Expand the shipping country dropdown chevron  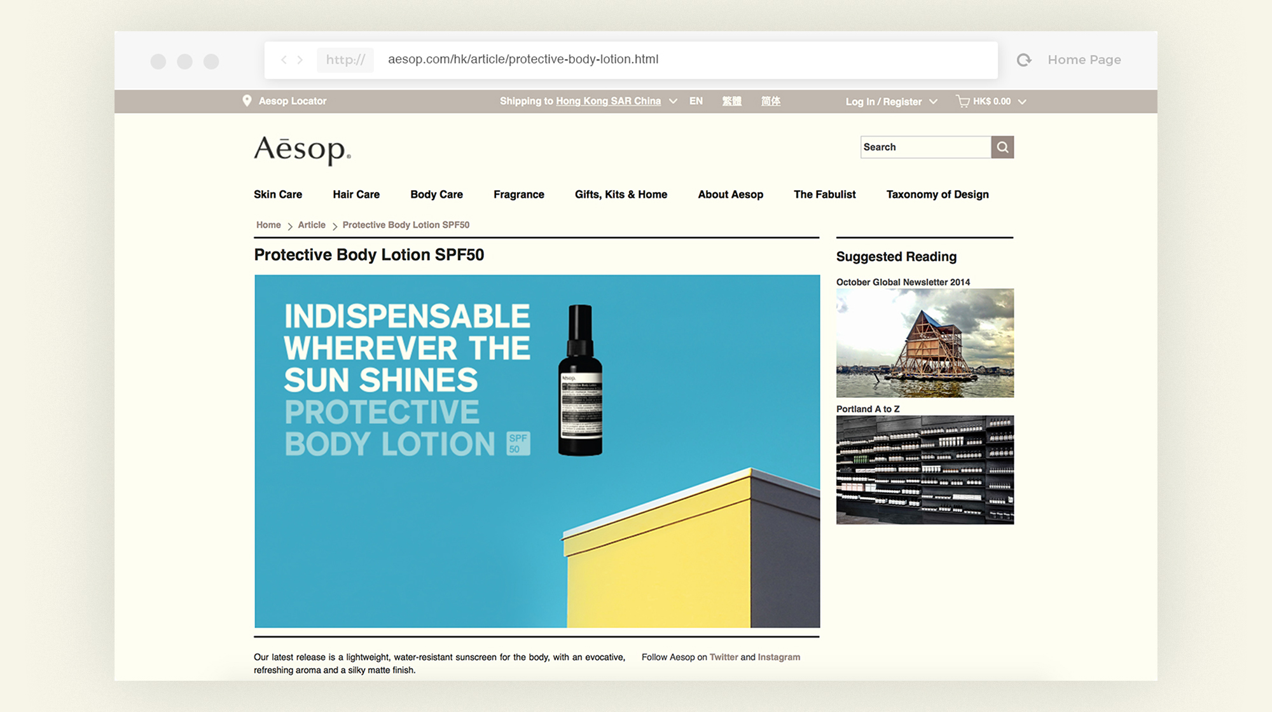[x=673, y=101]
